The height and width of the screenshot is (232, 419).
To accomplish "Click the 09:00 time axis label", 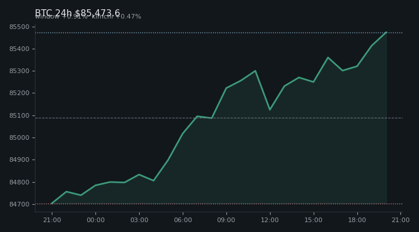I will [226, 220].
